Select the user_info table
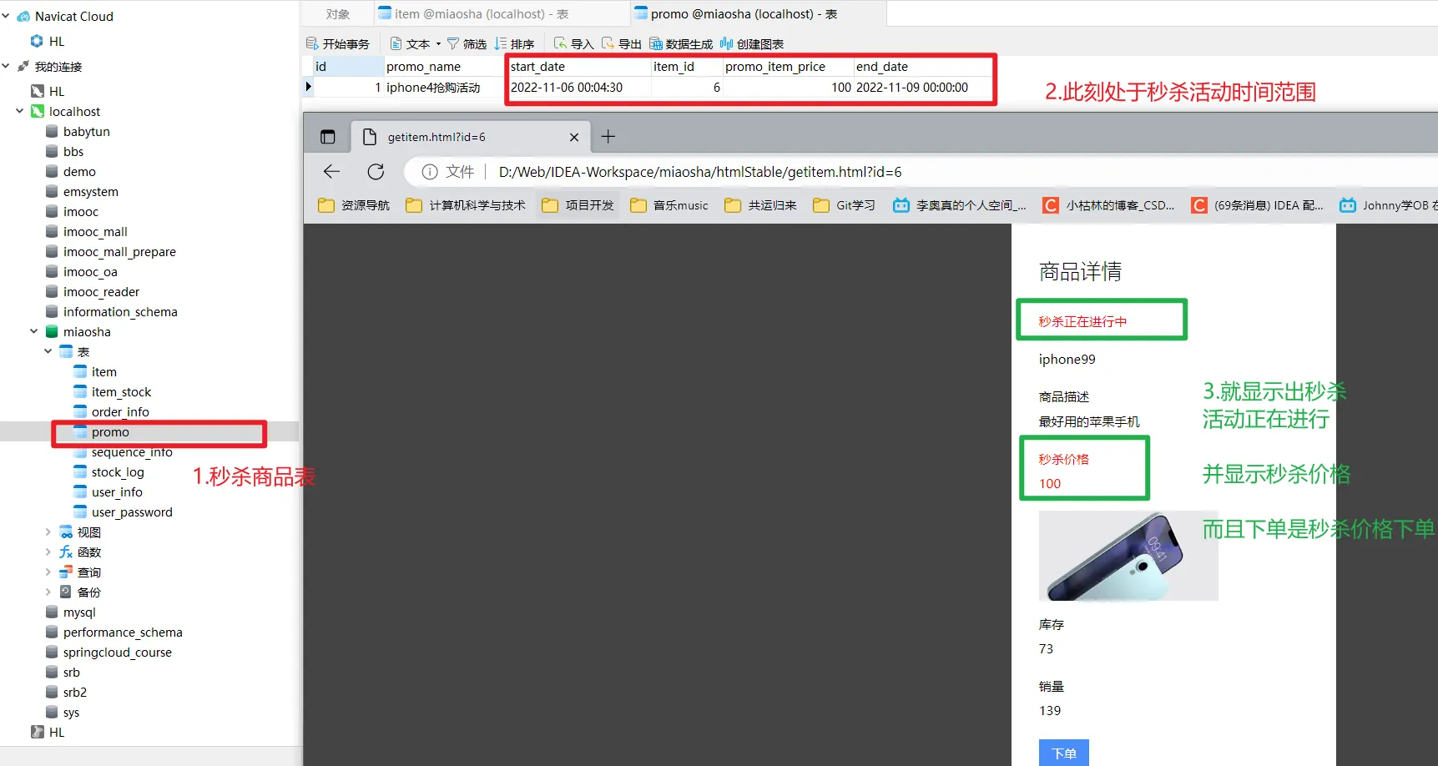Viewport: 1438px width, 766px height. point(117,492)
